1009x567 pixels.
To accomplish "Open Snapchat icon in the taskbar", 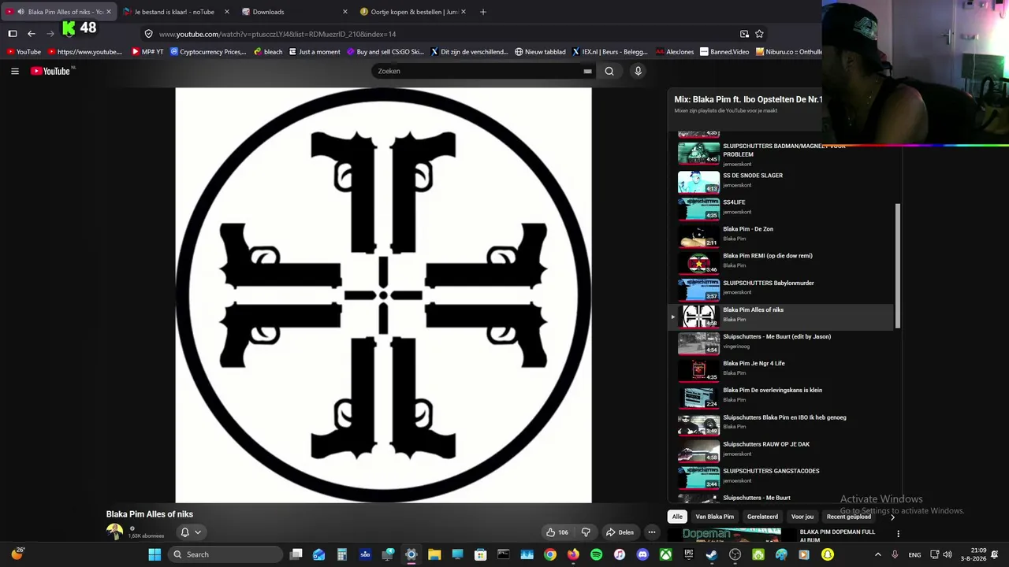I will (827, 554).
